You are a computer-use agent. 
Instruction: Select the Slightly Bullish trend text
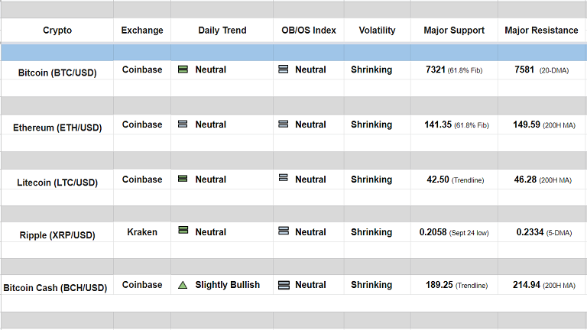tap(227, 285)
